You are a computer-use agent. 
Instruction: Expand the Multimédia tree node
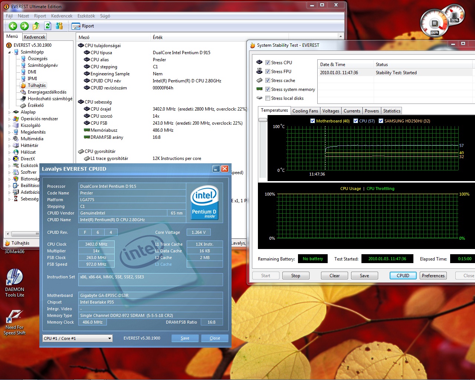coord(9,139)
